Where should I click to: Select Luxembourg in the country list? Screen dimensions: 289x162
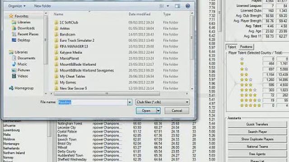[x=11, y=130]
